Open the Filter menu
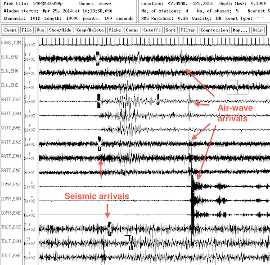Viewport: 270px width, 265px height. 187,30
